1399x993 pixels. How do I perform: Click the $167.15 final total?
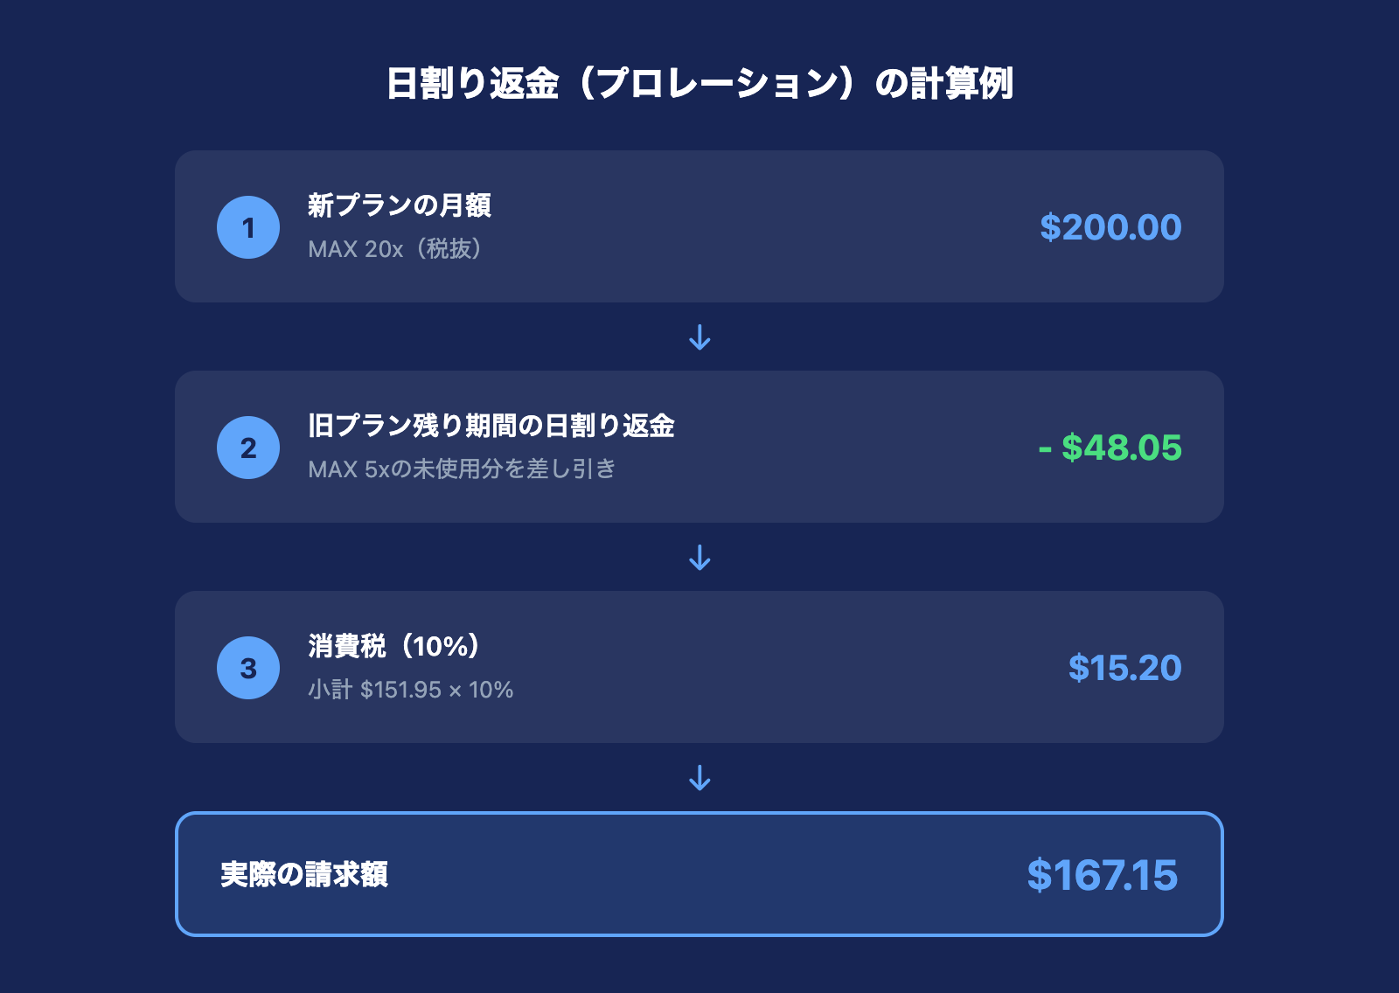click(x=1102, y=875)
